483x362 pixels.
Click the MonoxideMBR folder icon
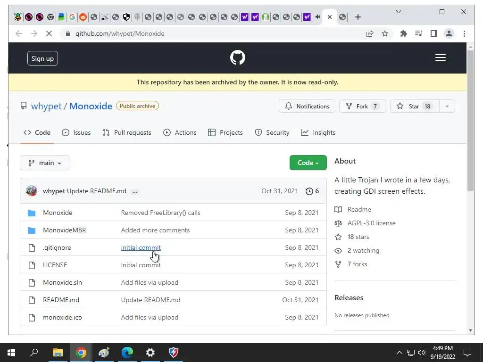[x=32, y=230]
